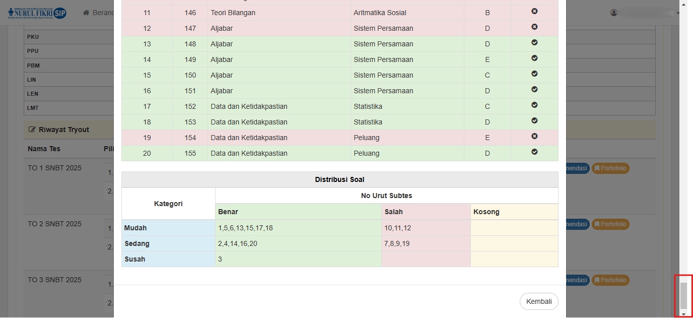Click the scrollbar down arrow
Screen dimensions: 693x318
coord(683,314)
